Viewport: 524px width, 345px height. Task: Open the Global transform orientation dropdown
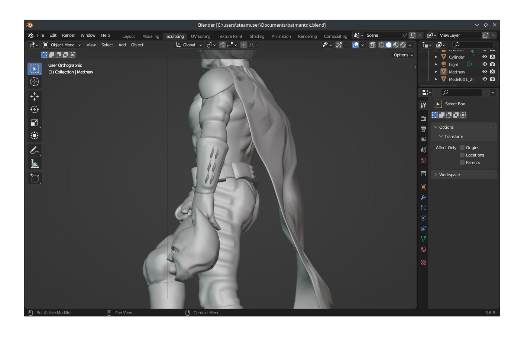189,45
